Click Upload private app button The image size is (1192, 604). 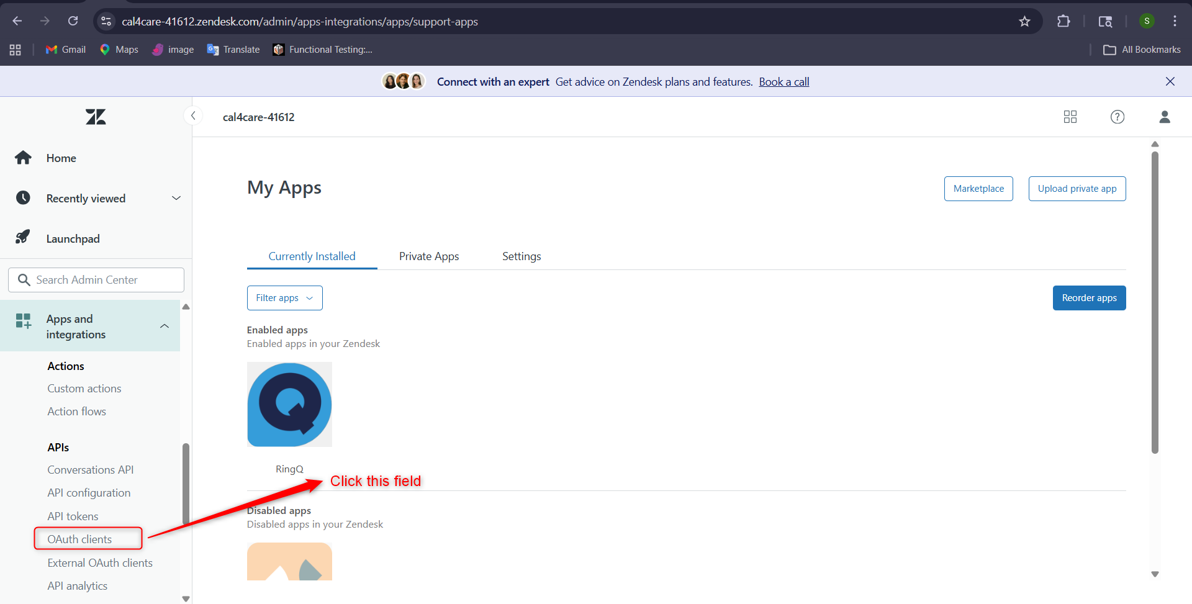click(1077, 189)
